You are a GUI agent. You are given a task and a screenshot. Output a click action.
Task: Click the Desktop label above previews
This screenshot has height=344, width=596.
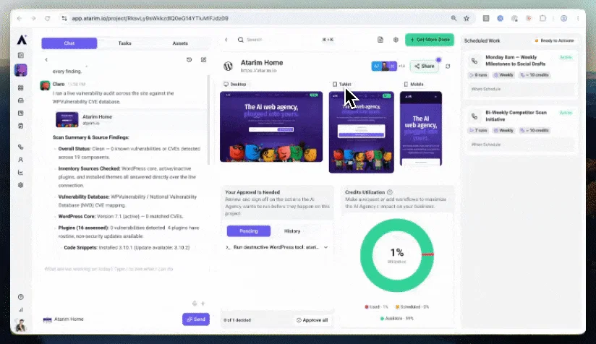tap(235, 85)
